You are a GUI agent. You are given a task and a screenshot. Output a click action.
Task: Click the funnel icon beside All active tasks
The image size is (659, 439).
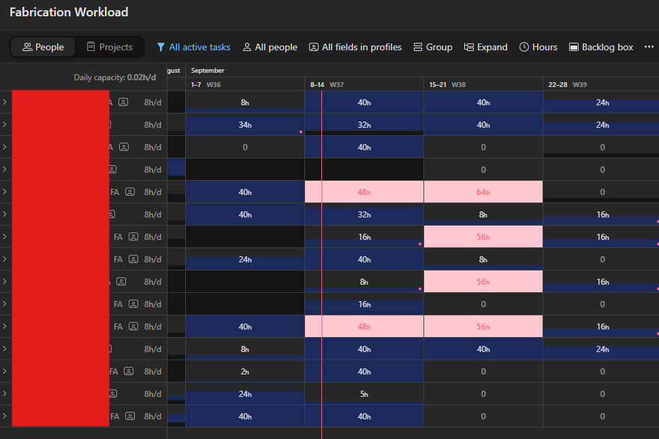[x=161, y=48]
